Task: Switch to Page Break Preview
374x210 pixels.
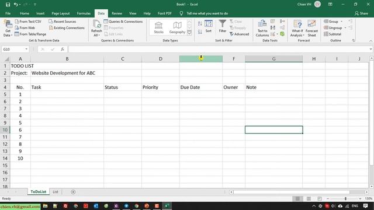Action: pyautogui.click(x=320, y=198)
